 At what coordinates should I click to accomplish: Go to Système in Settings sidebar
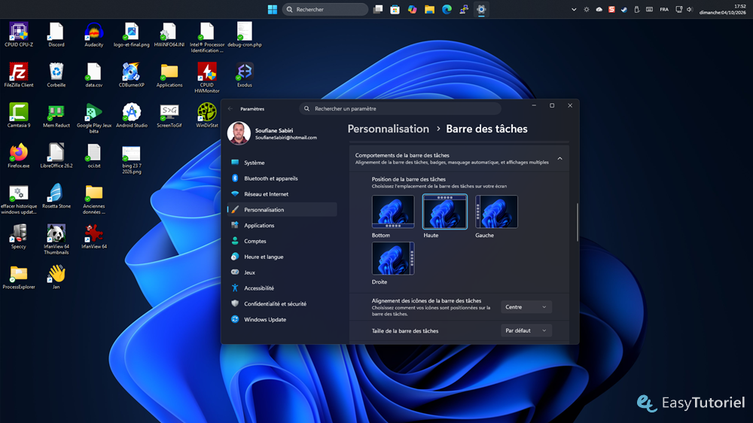click(282, 163)
